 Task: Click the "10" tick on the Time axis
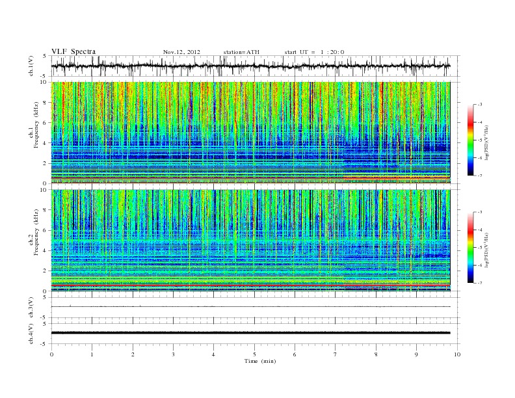point(457,354)
